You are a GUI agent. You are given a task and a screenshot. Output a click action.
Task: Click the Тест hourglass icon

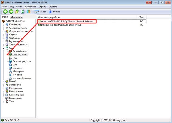(7, 102)
